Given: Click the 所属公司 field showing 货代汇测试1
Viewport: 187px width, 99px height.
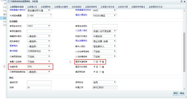Looking at the screenshot, I should click(105, 87).
